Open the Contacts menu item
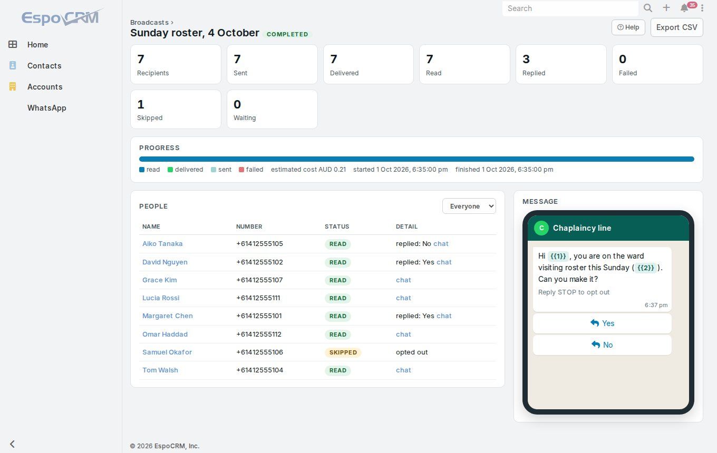The image size is (717, 453). (44, 66)
